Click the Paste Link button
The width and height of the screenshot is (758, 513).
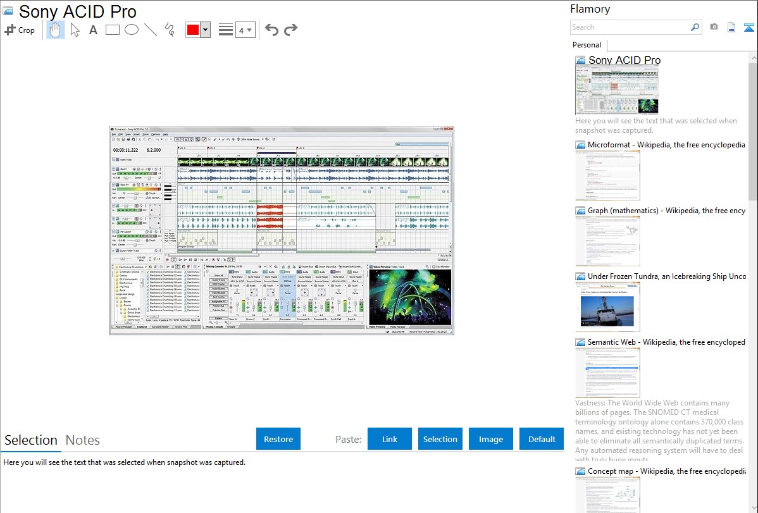click(390, 439)
